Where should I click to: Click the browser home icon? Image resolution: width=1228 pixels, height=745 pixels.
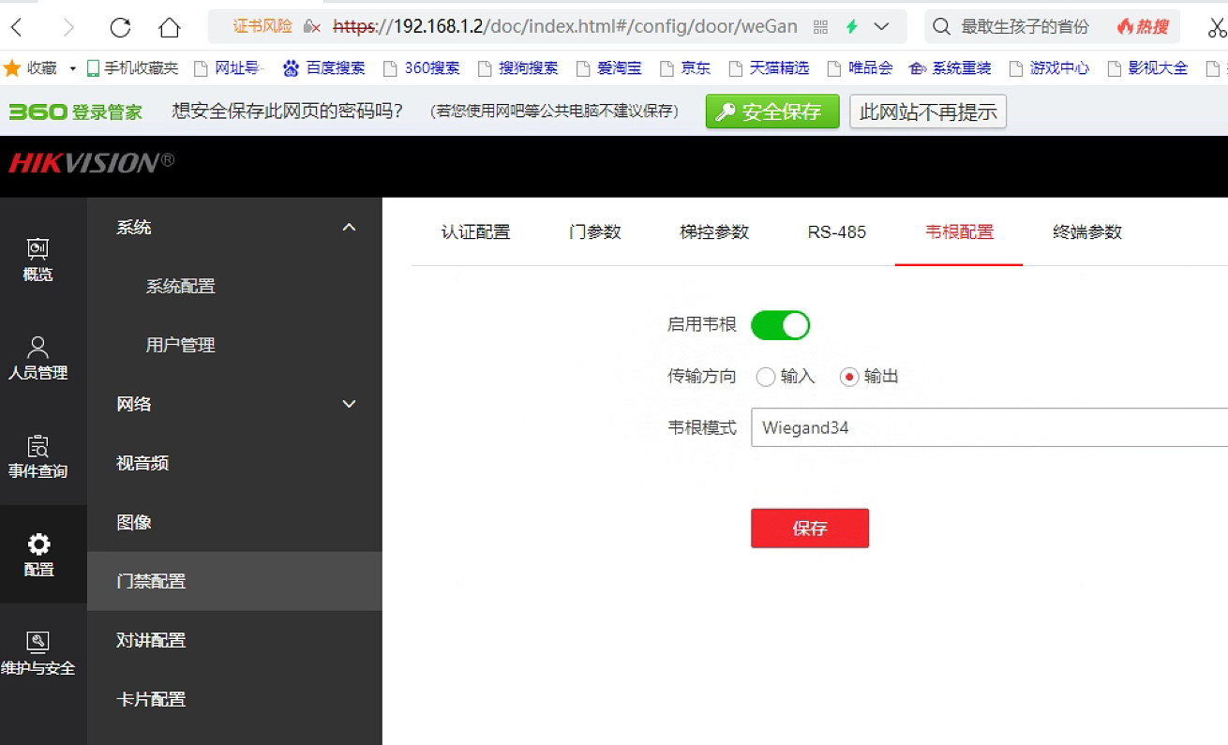(169, 27)
